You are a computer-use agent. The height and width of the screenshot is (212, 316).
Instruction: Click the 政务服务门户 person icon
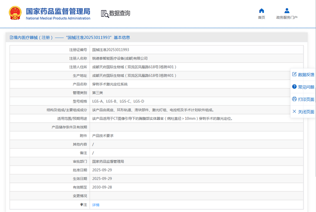286,11
